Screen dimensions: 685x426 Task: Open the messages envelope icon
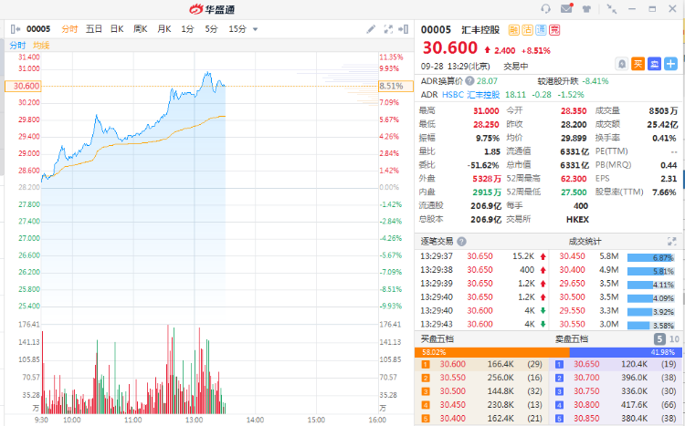tap(566, 8)
